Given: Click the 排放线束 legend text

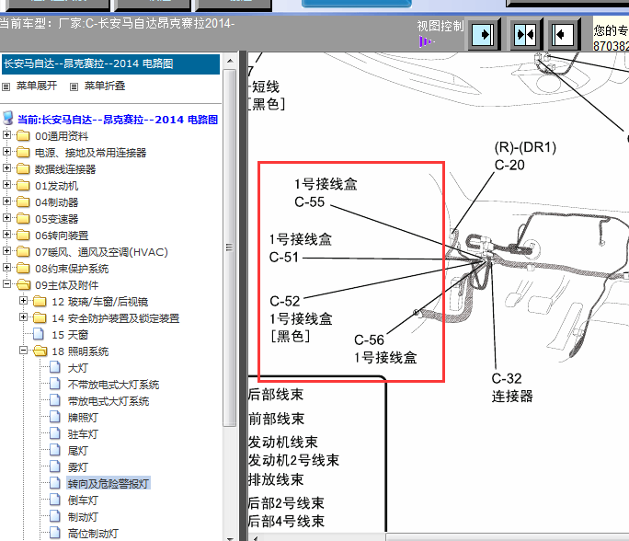Looking at the screenshot, I should pyautogui.click(x=276, y=479).
